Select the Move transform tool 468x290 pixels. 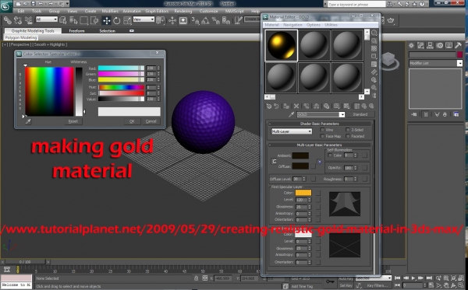(107, 20)
